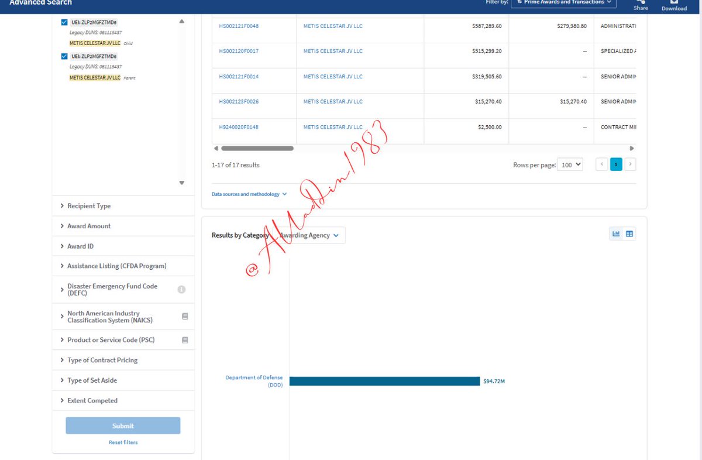This screenshot has height=460, width=702.
Task: Click the table horizontal scrollbar thumb
Action: [257, 149]
